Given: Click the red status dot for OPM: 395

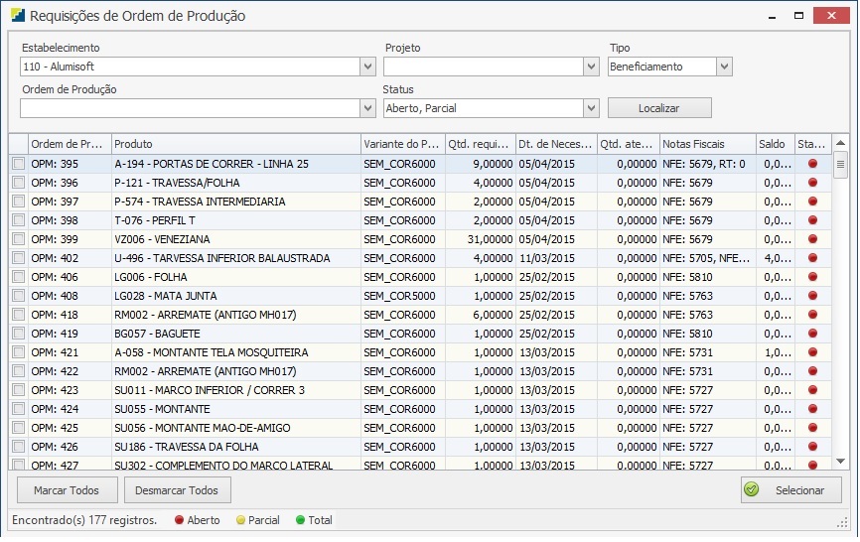Looking at the screenshot, I should 812,164.
